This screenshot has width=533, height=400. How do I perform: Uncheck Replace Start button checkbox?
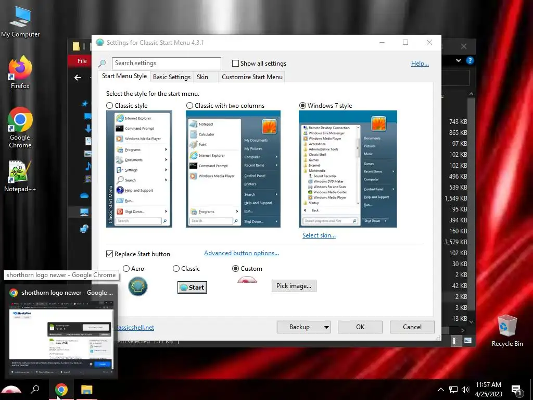pyautogui.click(x=109, y=254)
